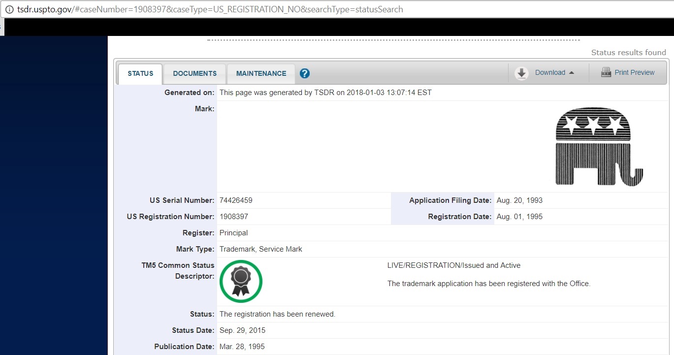Click the 'TM5 Common Status Descriptor:' label

(178, 271)
